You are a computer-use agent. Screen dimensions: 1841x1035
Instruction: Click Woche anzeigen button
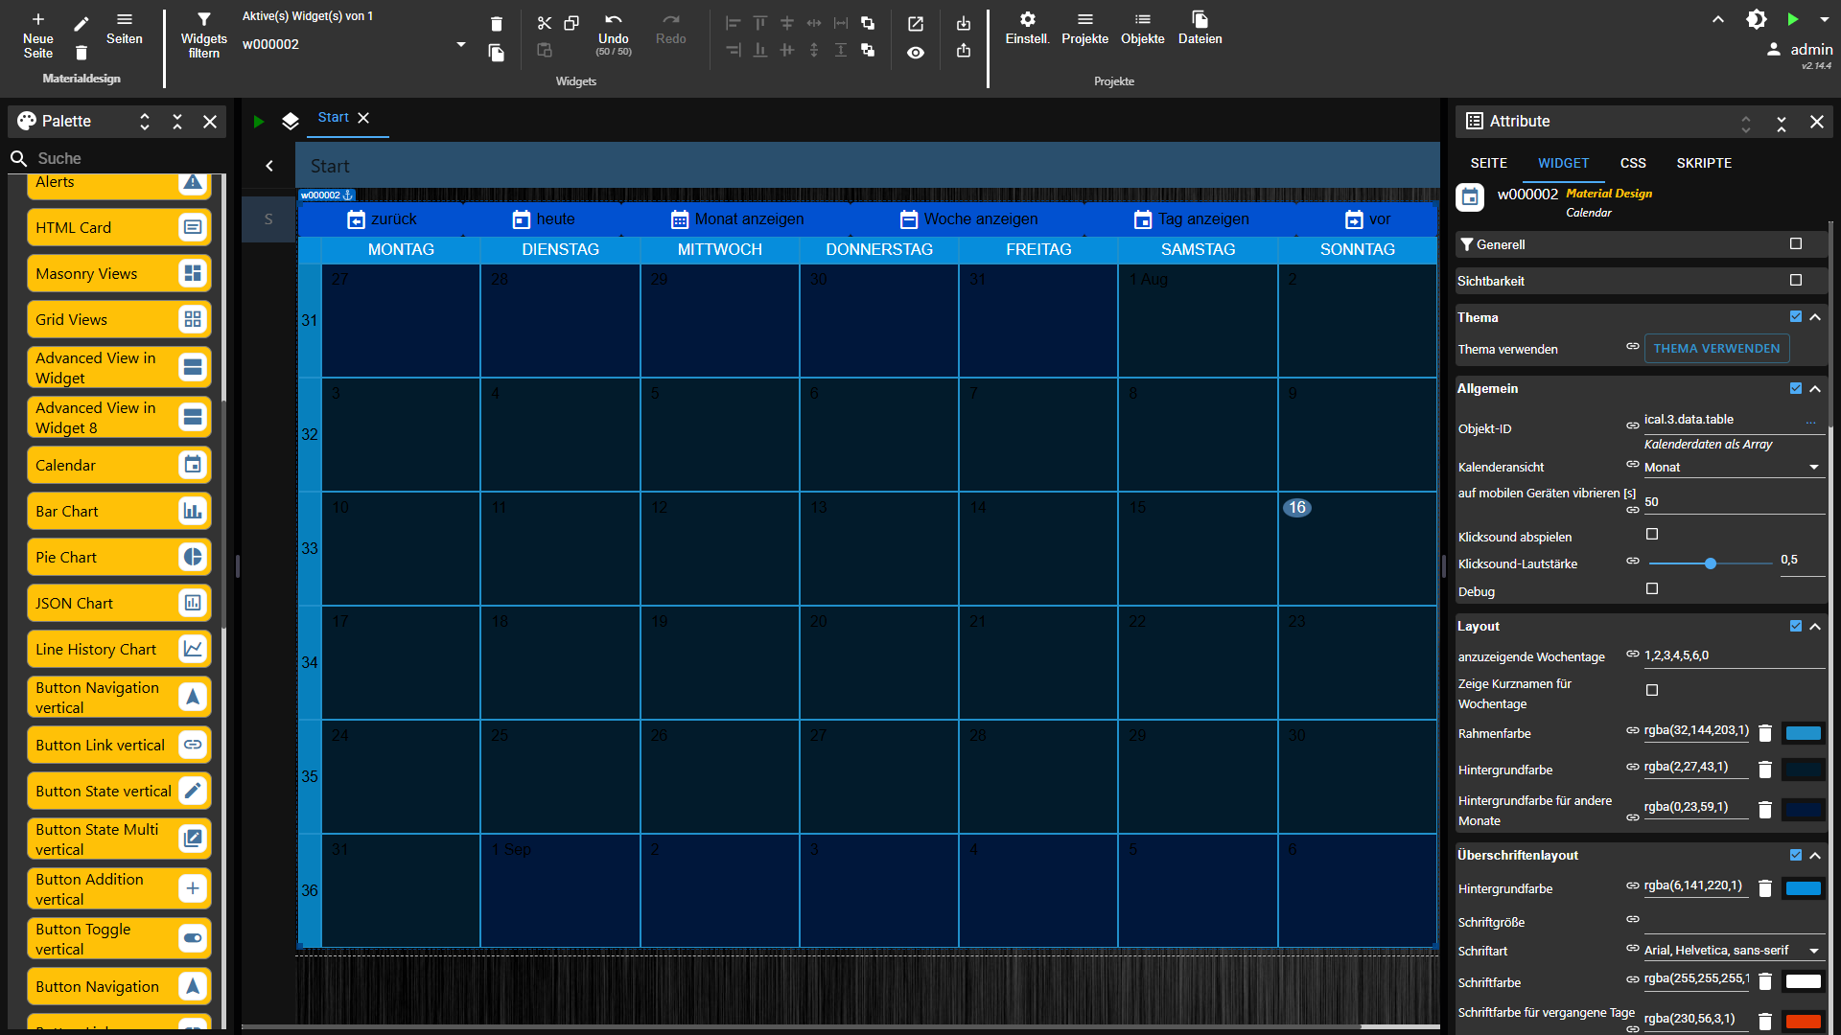(x=968, y=219)
